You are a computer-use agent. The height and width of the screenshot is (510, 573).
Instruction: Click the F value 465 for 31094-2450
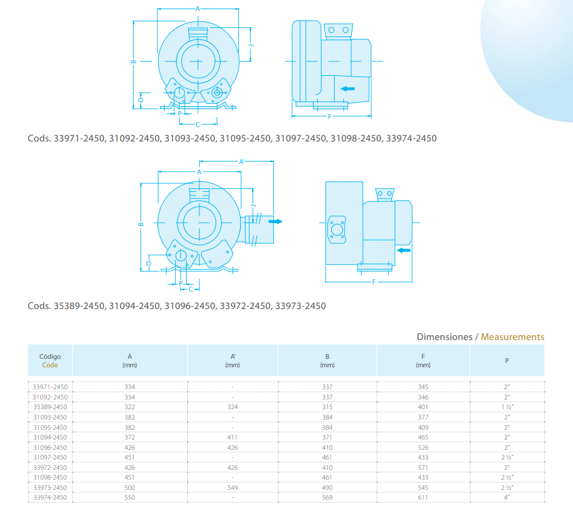[423, 437]
